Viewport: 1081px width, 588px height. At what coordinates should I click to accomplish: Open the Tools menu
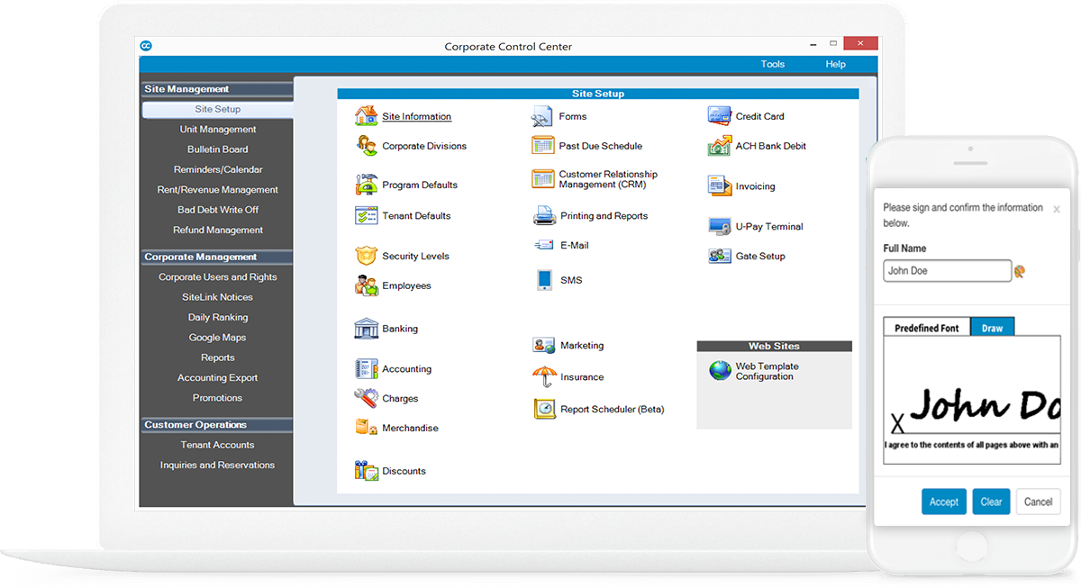click(773, 64)
